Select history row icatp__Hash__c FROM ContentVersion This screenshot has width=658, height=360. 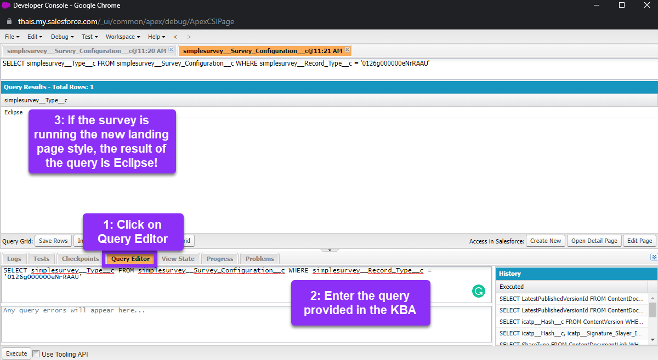572,322
